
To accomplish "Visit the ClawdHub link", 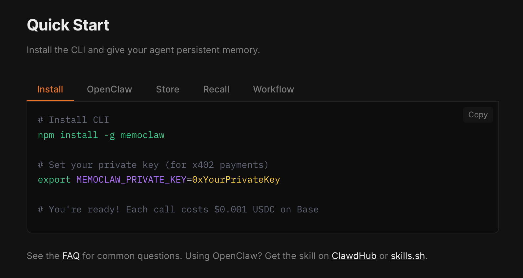I will (x=354, y=256).
